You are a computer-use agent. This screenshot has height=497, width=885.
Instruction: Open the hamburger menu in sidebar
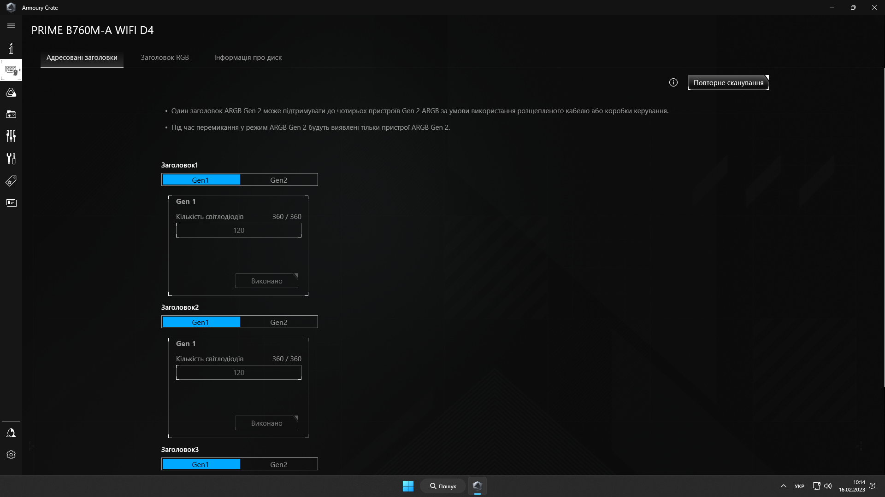[x=11, y=26]
